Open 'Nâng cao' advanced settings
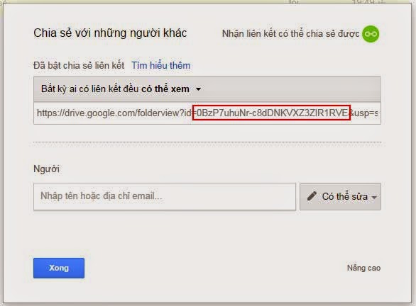Image resolution: width=416 pixels, height=306 pixels. click(363, 268)
